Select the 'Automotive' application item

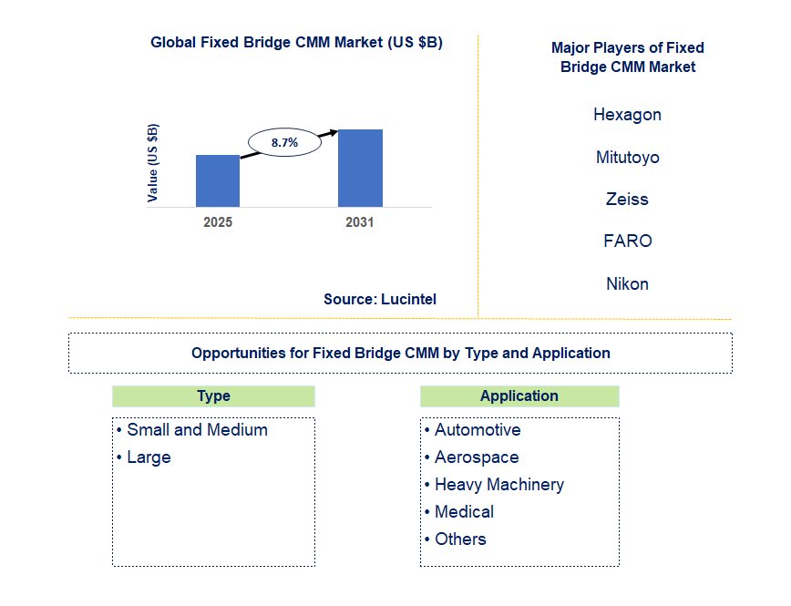click(x=478, y=430)
